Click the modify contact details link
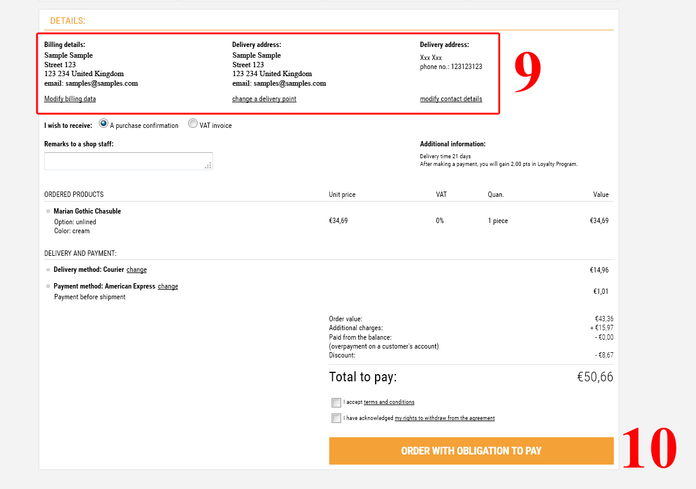Screen dimensions: 696x489 point(451,99)
